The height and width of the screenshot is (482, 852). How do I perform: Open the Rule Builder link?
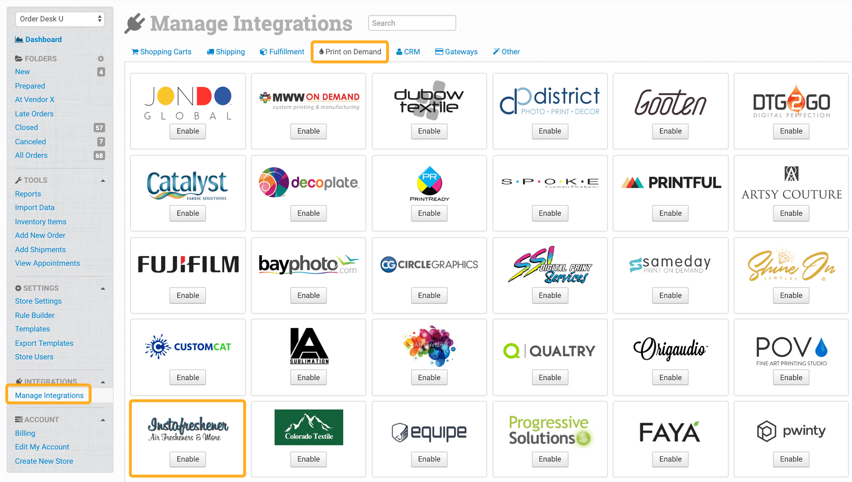(x=35, y=315)
